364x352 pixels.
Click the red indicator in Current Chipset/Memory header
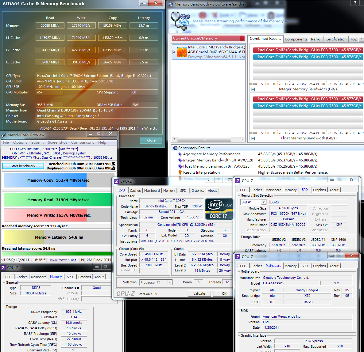click(242, 39)
